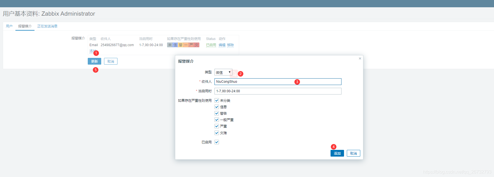Click the 未 severity color tag
Viewport: 494px width, 177px height.
coord(170,45)
